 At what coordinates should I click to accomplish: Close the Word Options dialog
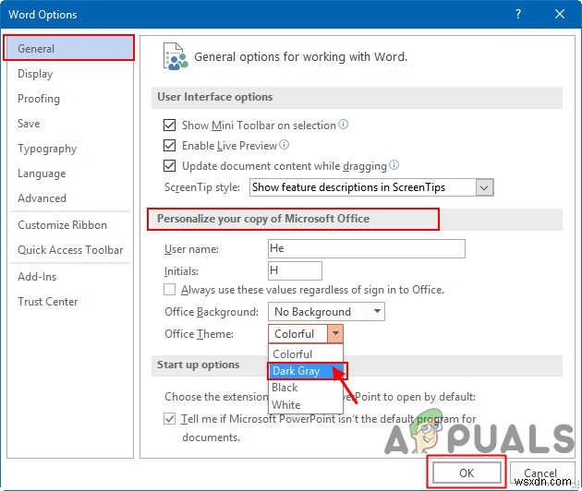(559, 15)
